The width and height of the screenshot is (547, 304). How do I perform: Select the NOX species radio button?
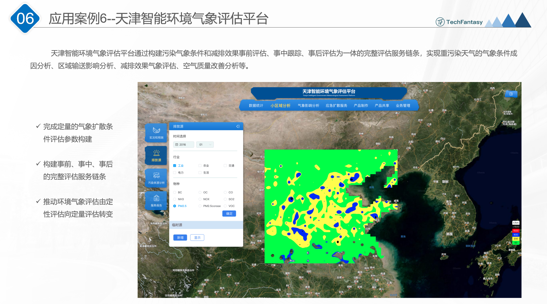[x=200, y=199]
